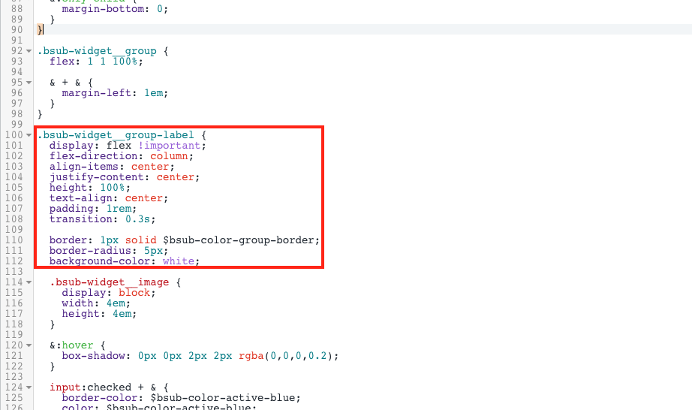The height and width of the screenshot is (410, 692).
Task: Click the .bsub-widget__group selector text
Action: click(x=97, y=51)
